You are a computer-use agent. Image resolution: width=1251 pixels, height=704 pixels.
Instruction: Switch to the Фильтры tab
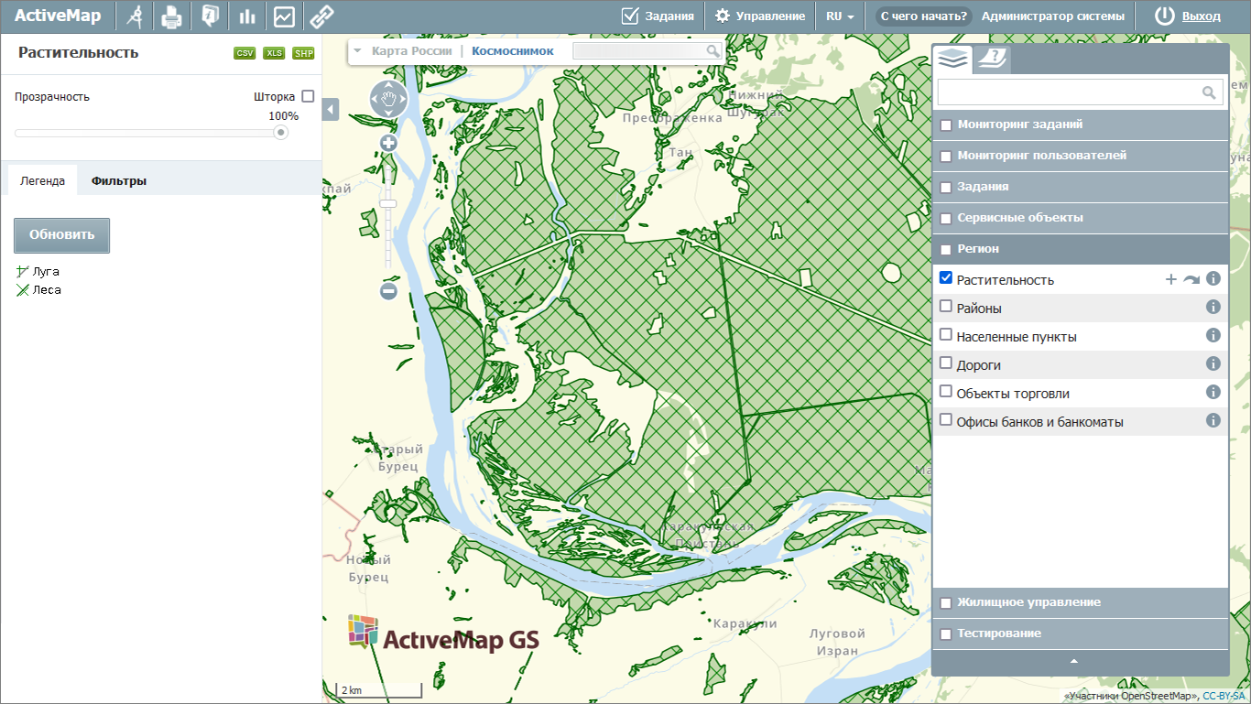[x=119, y=181]
